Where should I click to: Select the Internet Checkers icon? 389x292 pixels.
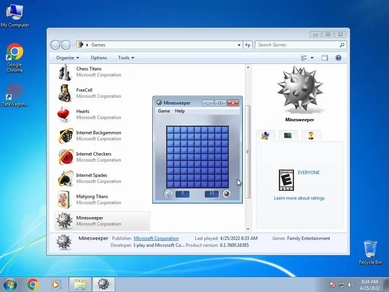[65, 157]
